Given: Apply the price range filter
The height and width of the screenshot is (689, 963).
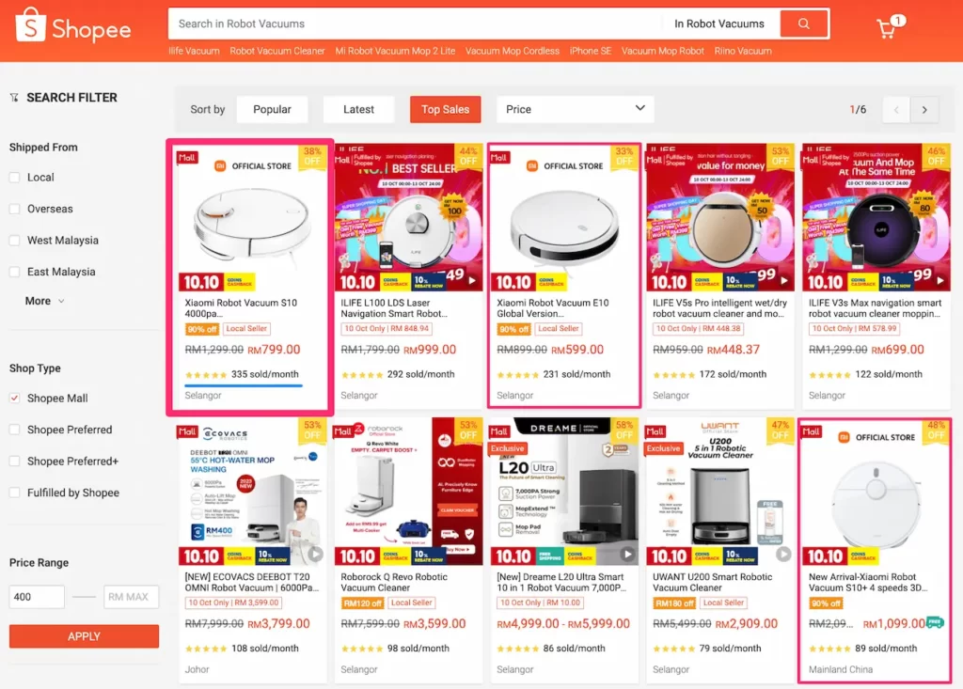Looking at the screenshot, I should 84,636.
